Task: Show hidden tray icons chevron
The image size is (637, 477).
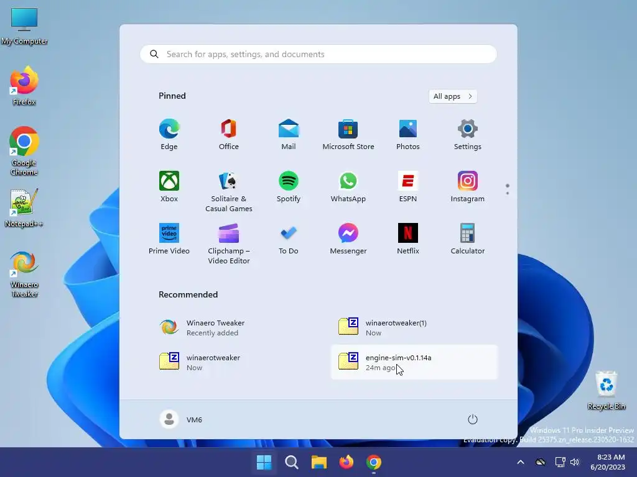Action: [x=521, y=462]
